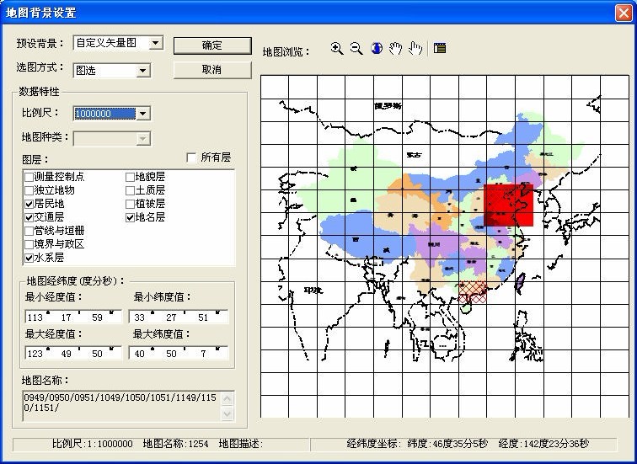The image size is (637, 464).
Task: Click the list panel icon in map toolbar
Action: click(440, 48)
